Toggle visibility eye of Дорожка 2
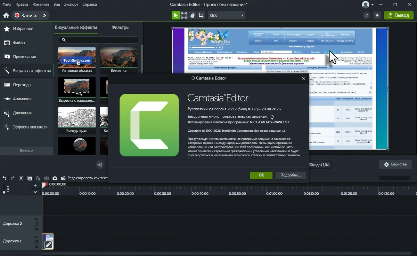The image size is (417, 256). (x=36, y=219)
